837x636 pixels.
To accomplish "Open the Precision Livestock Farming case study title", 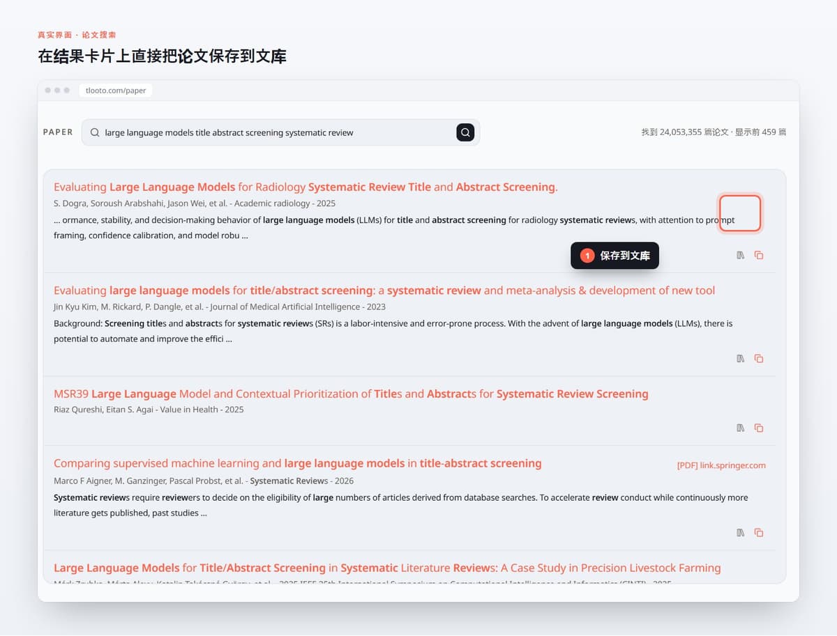I will point(387,568).
